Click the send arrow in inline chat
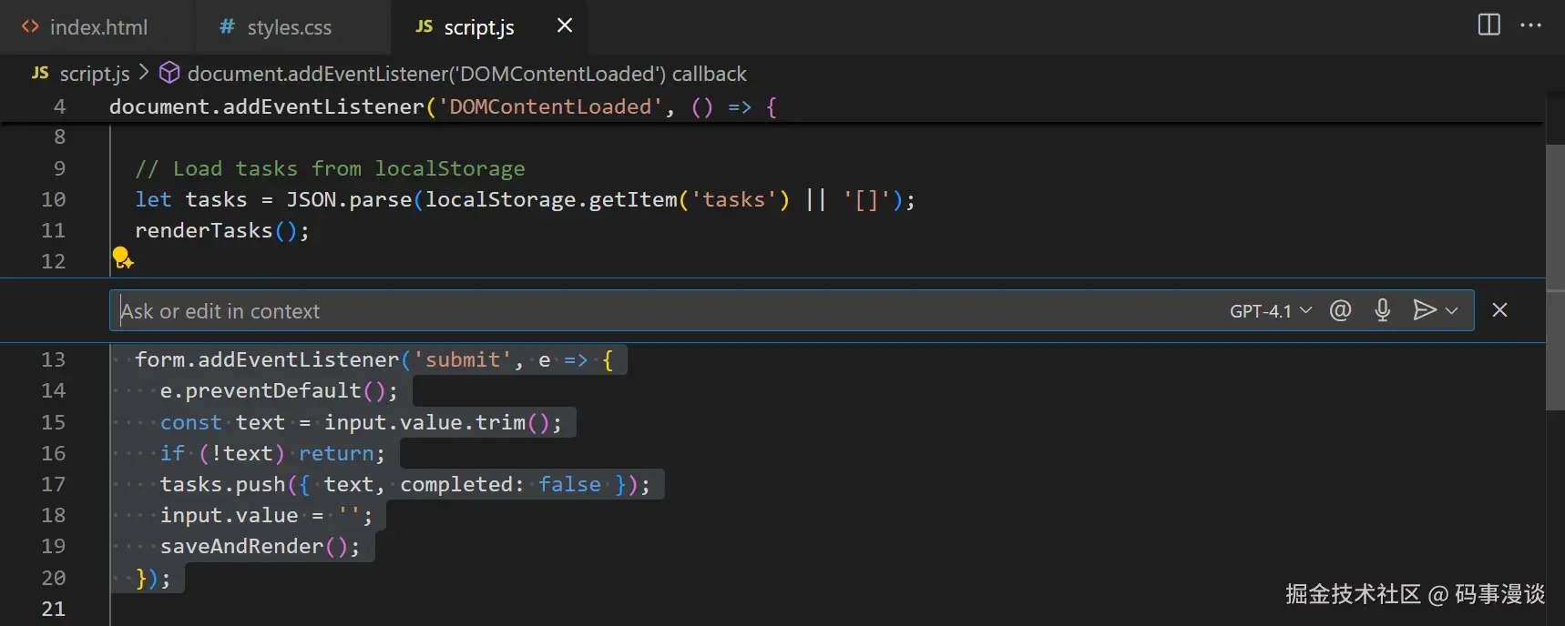Screen dimensions: 1565x626 click(x=1423, y=310)
